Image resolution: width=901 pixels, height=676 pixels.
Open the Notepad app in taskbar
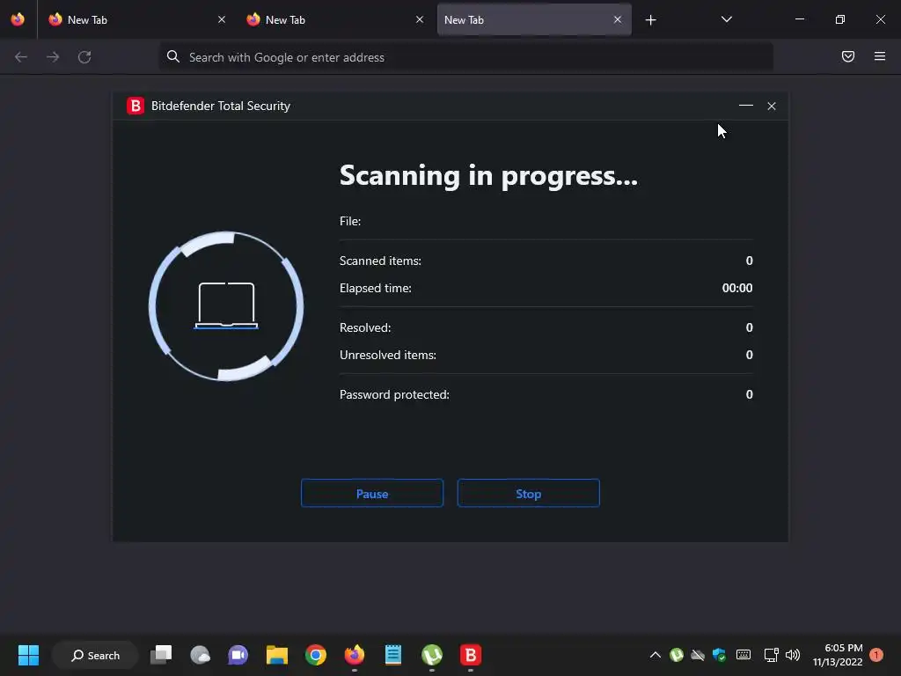click(393, 655)
